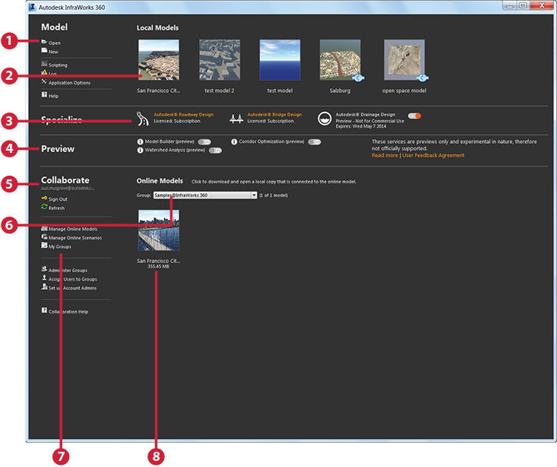Select the Open menu entry
557x467 pixels.
[x=55, y=43]
